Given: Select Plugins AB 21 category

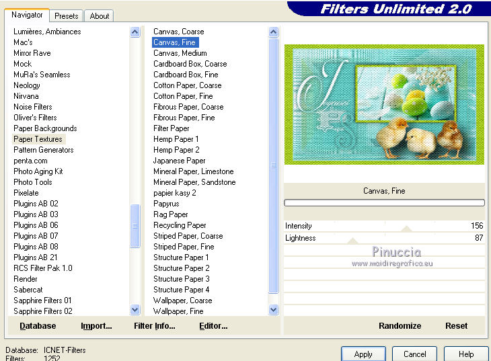Looking at the screenshot, I should pyautogui.click(x=36, y=257).
